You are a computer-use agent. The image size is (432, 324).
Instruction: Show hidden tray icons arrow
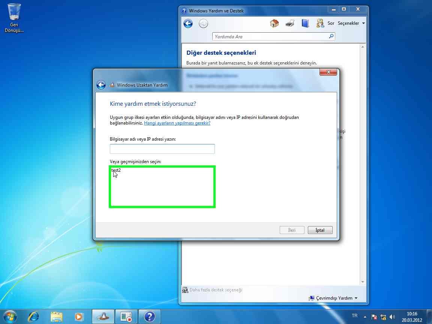(x=365, y=317)
